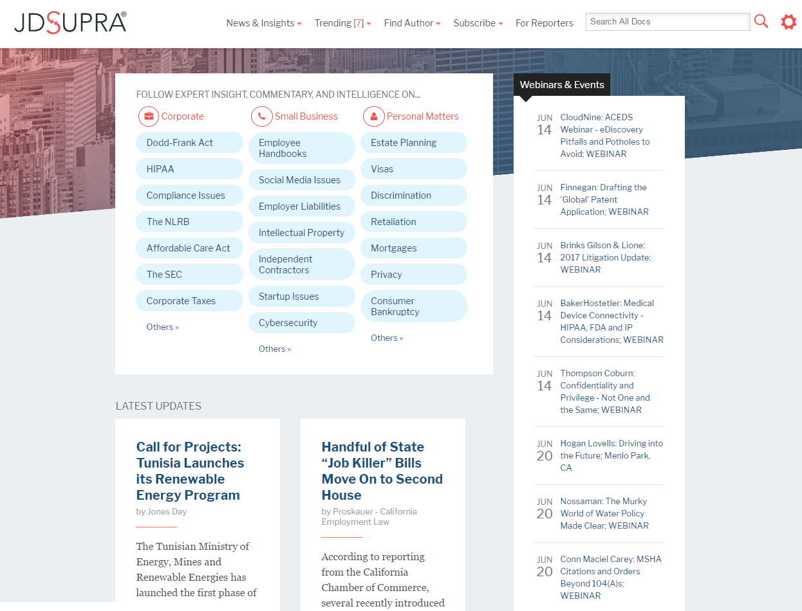This screenshot has height=611, width=802.
Task: Open Hogan Lovells Driving into the Future
Action: pyautogui.click(x=611, y=455)
